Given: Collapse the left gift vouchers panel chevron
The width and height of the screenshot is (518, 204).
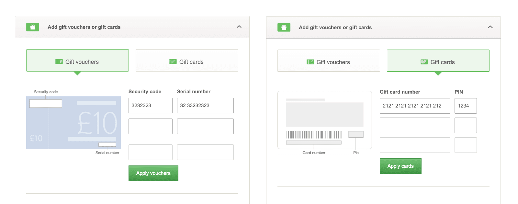Looking at the screenshot, I should click(239, 27).
